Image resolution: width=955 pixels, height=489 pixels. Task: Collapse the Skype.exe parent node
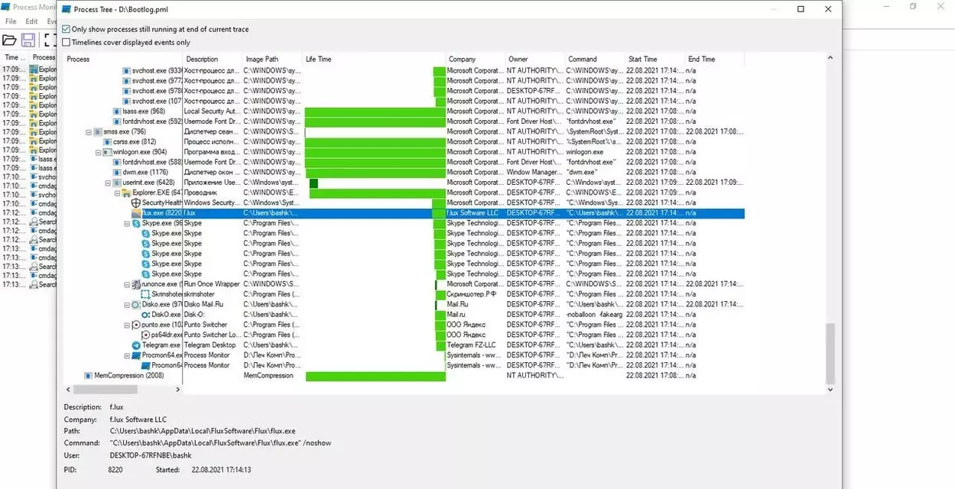[x=127, y=223]
